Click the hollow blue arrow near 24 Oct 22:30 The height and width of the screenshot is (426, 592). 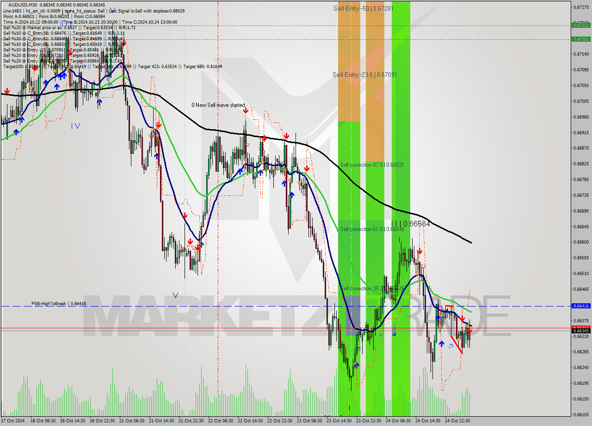click(450, 346)
